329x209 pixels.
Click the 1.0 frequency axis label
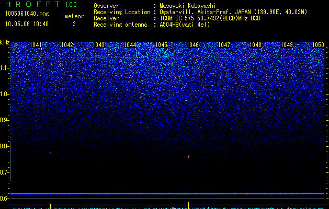click(x=4, y=95)
